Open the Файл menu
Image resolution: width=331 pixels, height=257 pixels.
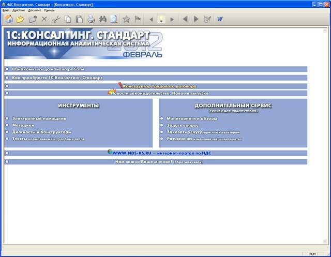(x=6, y=10)
